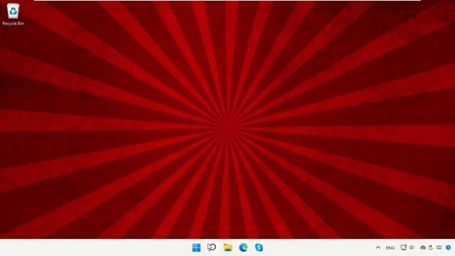Select the Recycle Bin desktop icon

(x=13, y=14)
